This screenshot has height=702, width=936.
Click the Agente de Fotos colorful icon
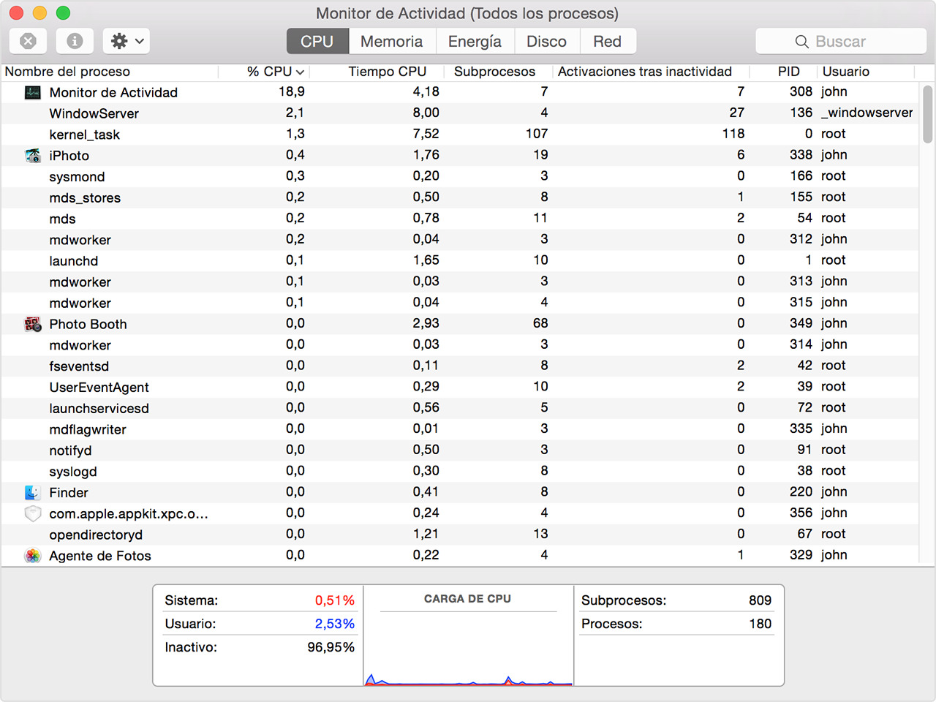[x=32, y=556]
